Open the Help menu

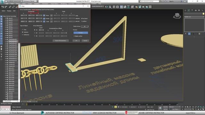[100, 4]
